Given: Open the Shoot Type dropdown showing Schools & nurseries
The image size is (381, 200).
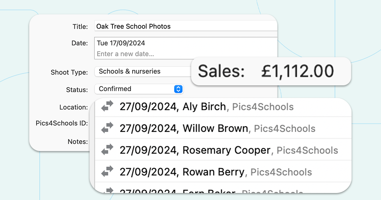Looking at the screenshot, I should pos(143,71).
